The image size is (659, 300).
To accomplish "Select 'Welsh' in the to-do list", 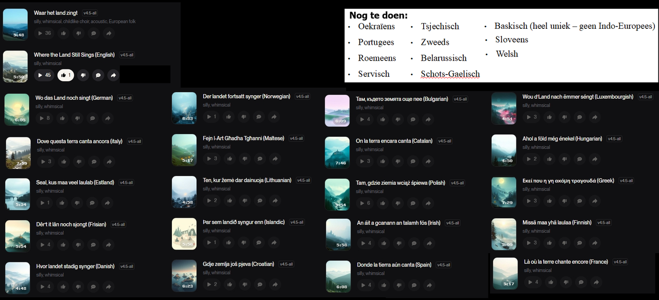I will pos(507,54).
